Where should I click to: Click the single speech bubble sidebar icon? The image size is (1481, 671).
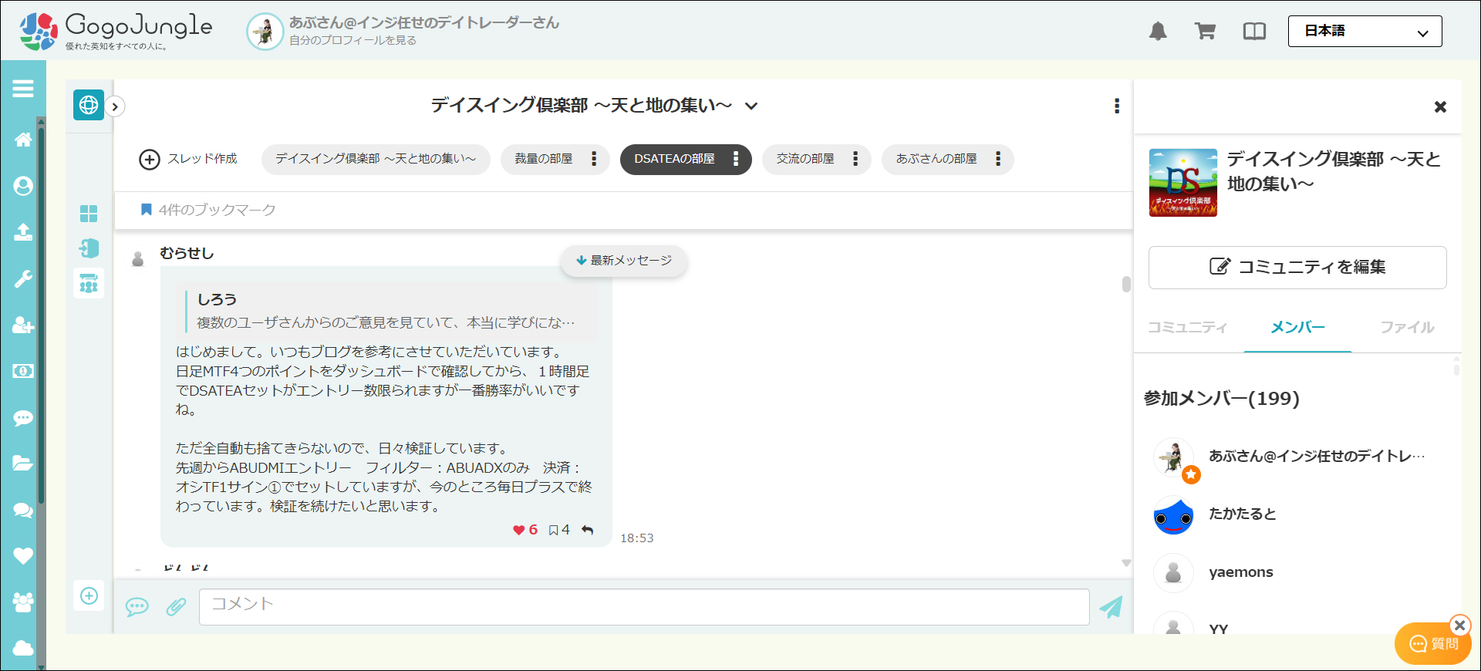click(x=23, y=418)
